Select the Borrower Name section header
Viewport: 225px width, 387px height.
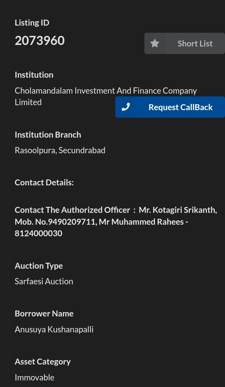coord(44,313)
